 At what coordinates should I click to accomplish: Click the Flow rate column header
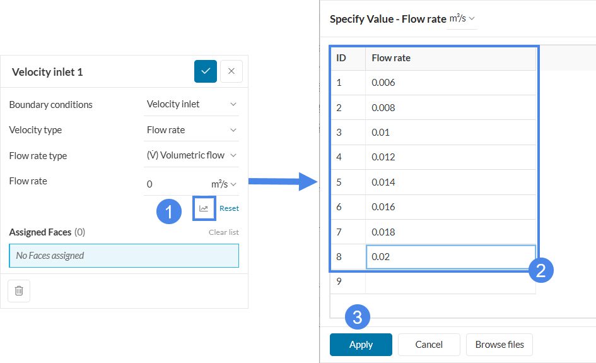tap(450, 58)
